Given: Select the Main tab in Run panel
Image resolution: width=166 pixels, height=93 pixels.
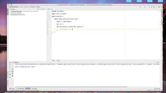Looking at the screenshot, I should point(16,63).
